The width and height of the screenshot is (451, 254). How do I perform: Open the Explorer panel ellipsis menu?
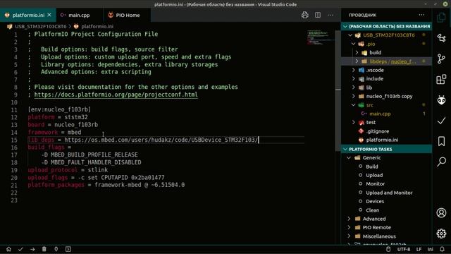(421, 15)
